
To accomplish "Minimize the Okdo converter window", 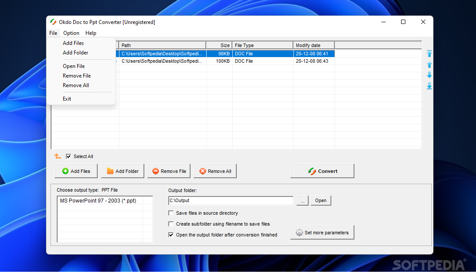I will 384,22.
